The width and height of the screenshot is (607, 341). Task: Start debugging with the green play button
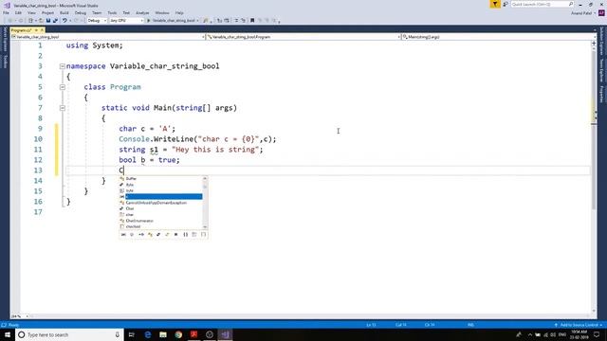click(x=149, y=21)
